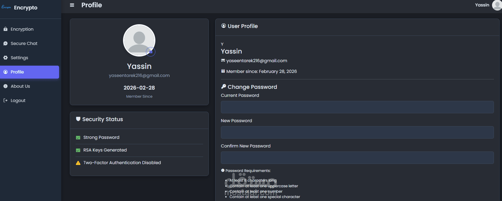Click the camera icon on avatar
Screen dimensions: 502x201
pyautogui.click(x=151, y=52)
